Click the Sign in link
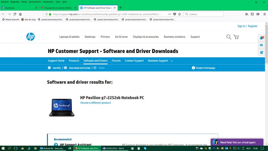Image resolution: width=268 pixels, height=151 pixels. pyautogui.click(x=241, y=26)
